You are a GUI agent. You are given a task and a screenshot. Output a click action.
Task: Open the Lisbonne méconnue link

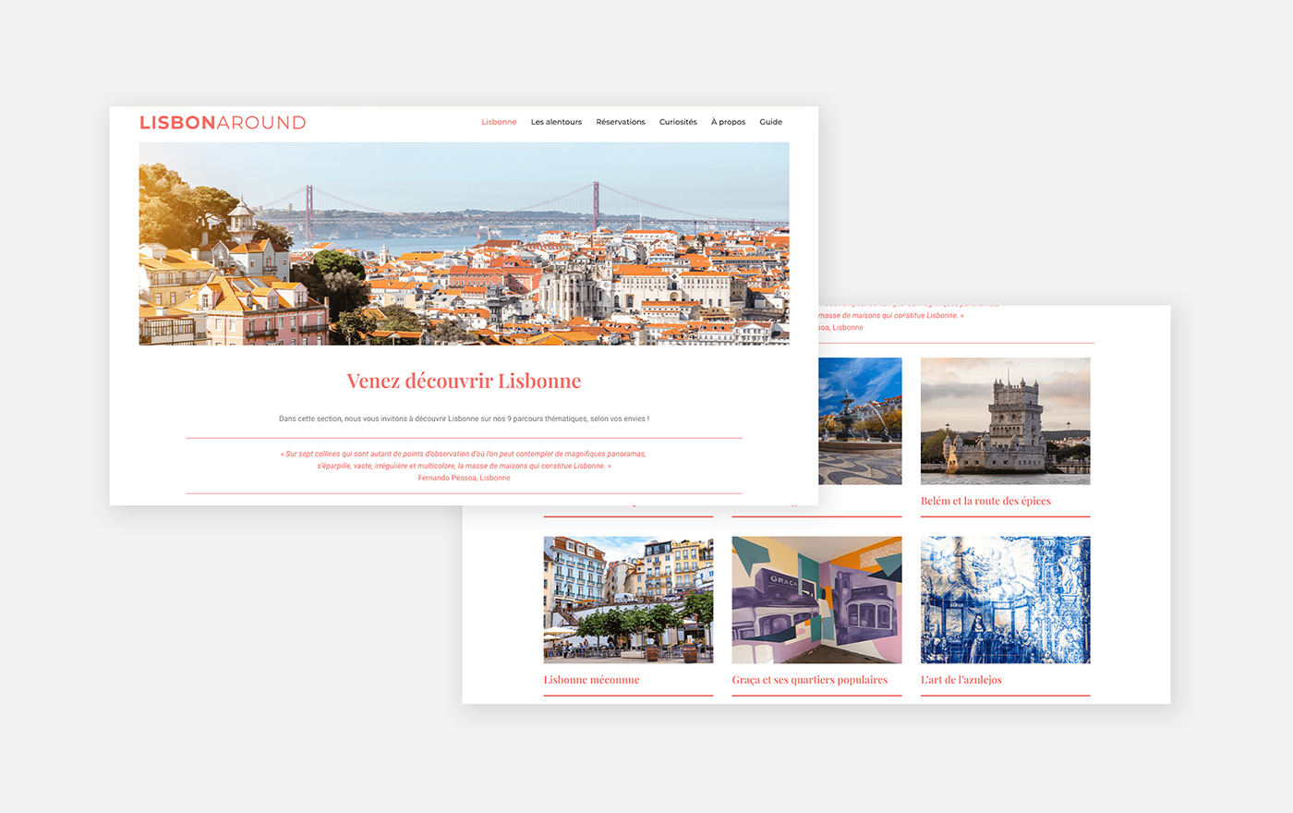click(x=591, y=680)
